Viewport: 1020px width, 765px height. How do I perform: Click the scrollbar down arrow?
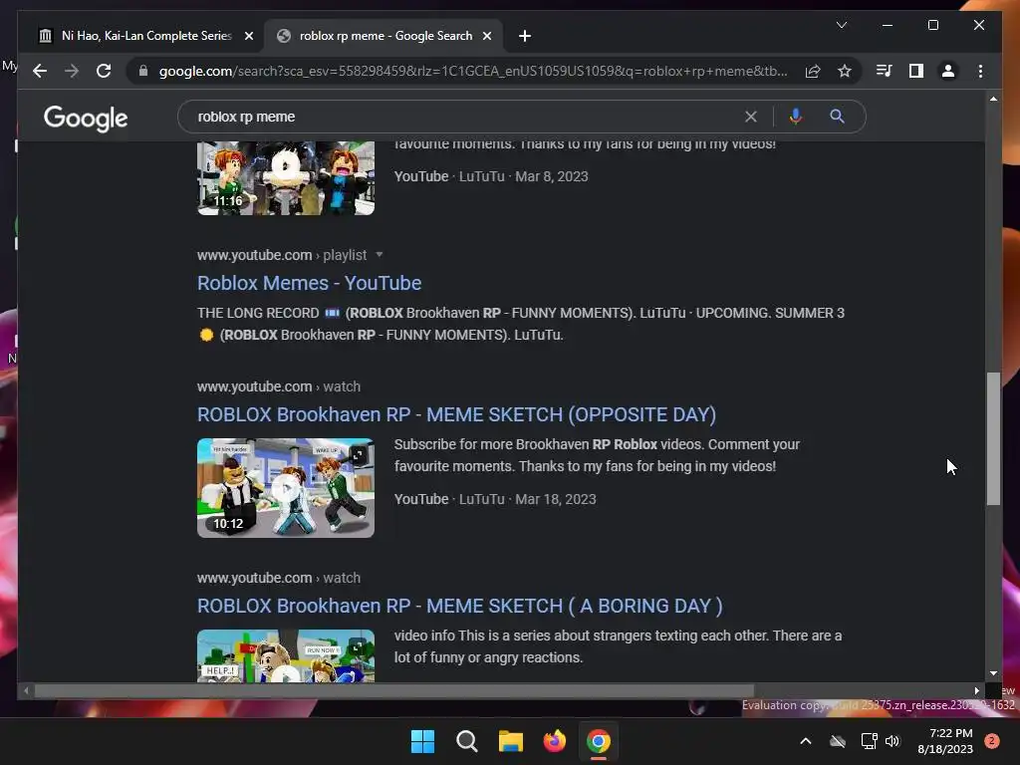[x=993, y=673]
